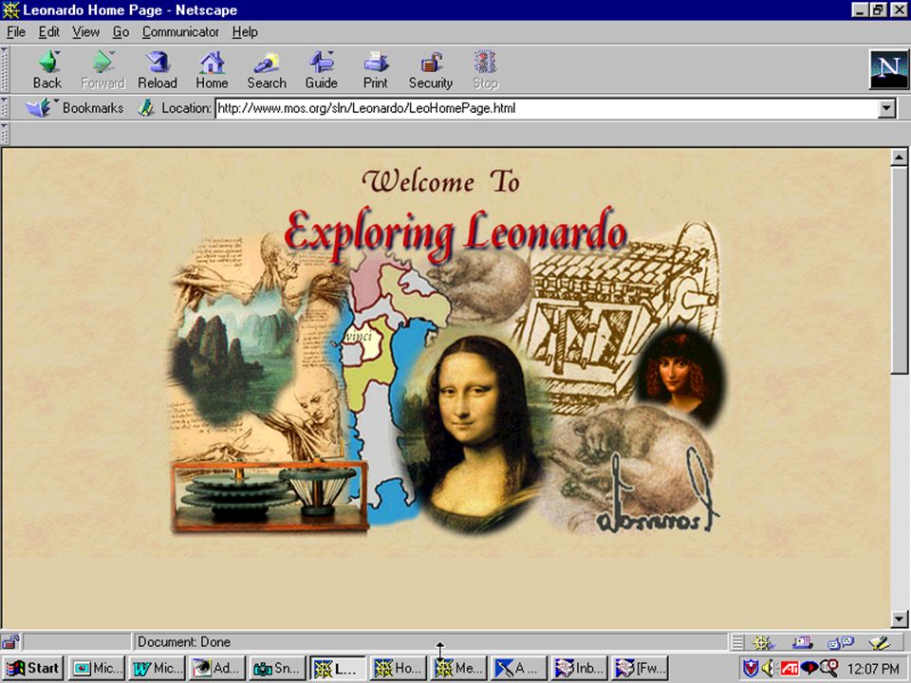The width and height of the screenshot is (911, 683).
Task: Click the 12:07 PM taskbar clock
Action: click(873, 669)
